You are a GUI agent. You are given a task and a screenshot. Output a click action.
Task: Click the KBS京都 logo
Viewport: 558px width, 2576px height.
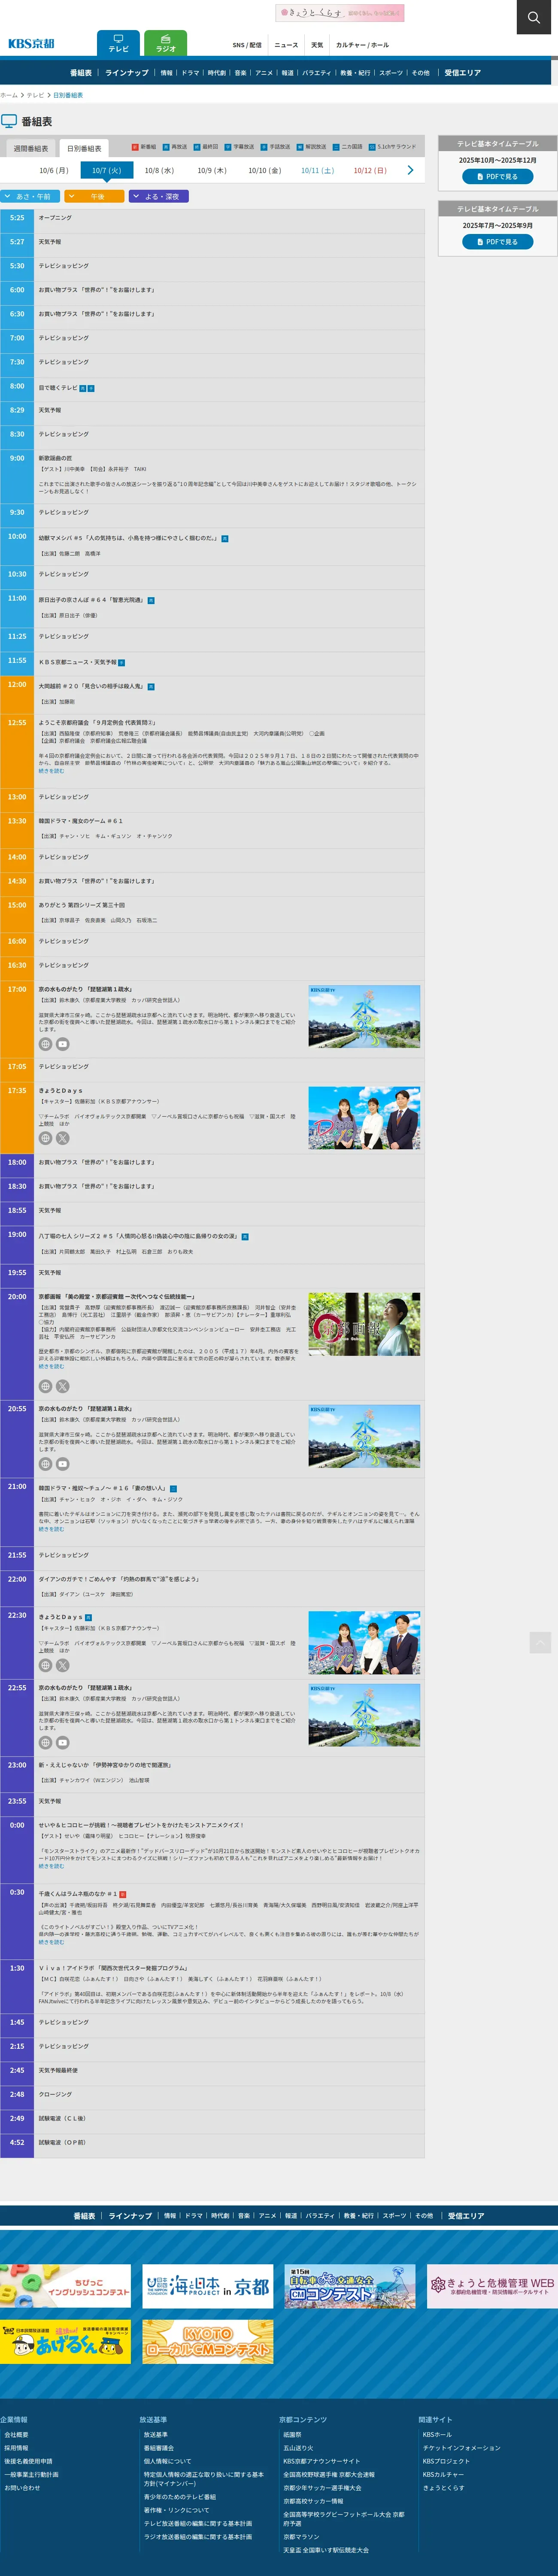[31, 44]
